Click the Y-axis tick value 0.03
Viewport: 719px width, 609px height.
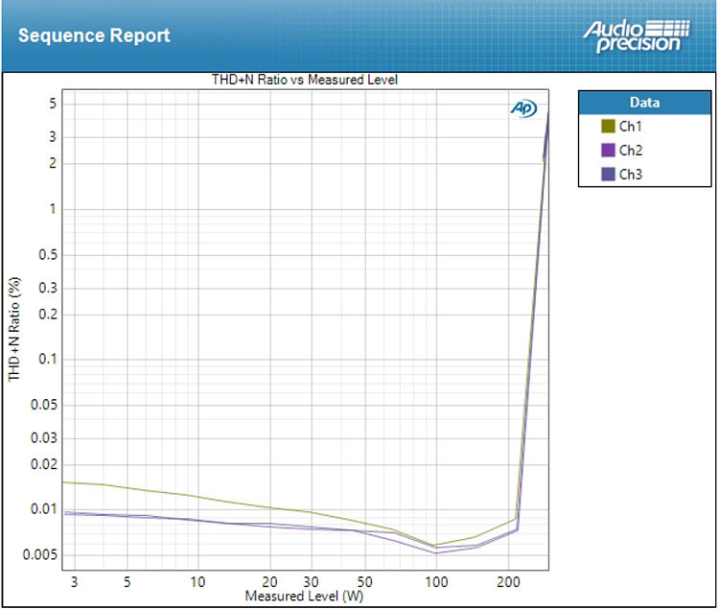[44, 438]
